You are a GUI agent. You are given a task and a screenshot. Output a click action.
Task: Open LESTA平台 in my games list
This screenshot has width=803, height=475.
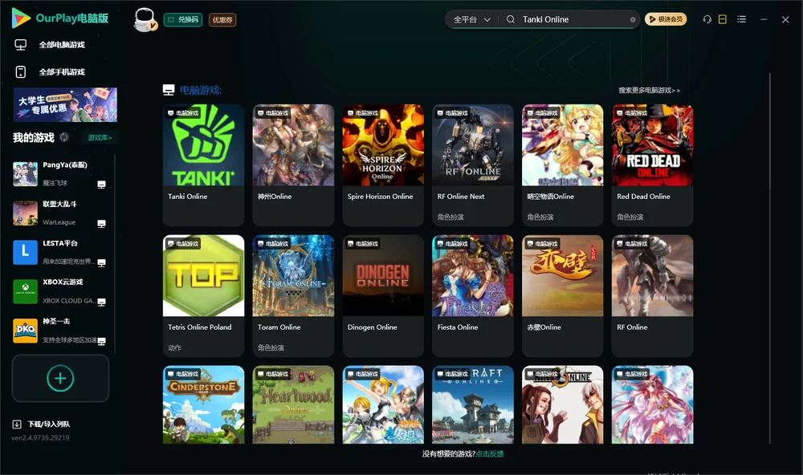coord(59,252)
